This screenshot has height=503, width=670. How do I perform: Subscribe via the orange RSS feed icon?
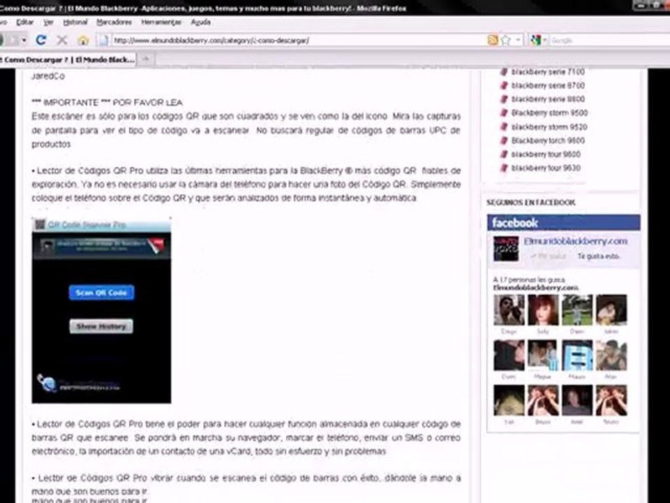tap(493, 41)
